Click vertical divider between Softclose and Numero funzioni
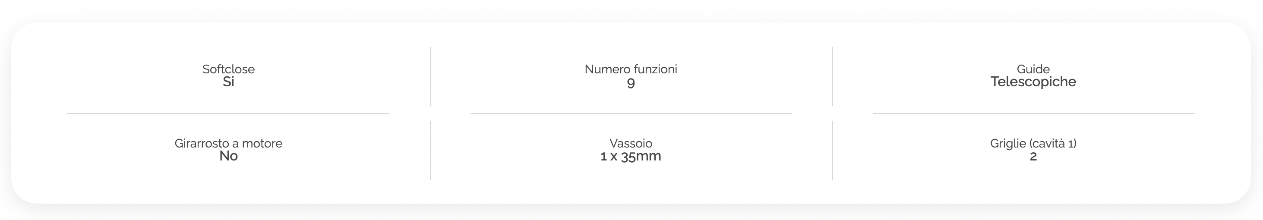This screenshot has width=1263, height=220. tap(430, 76)
